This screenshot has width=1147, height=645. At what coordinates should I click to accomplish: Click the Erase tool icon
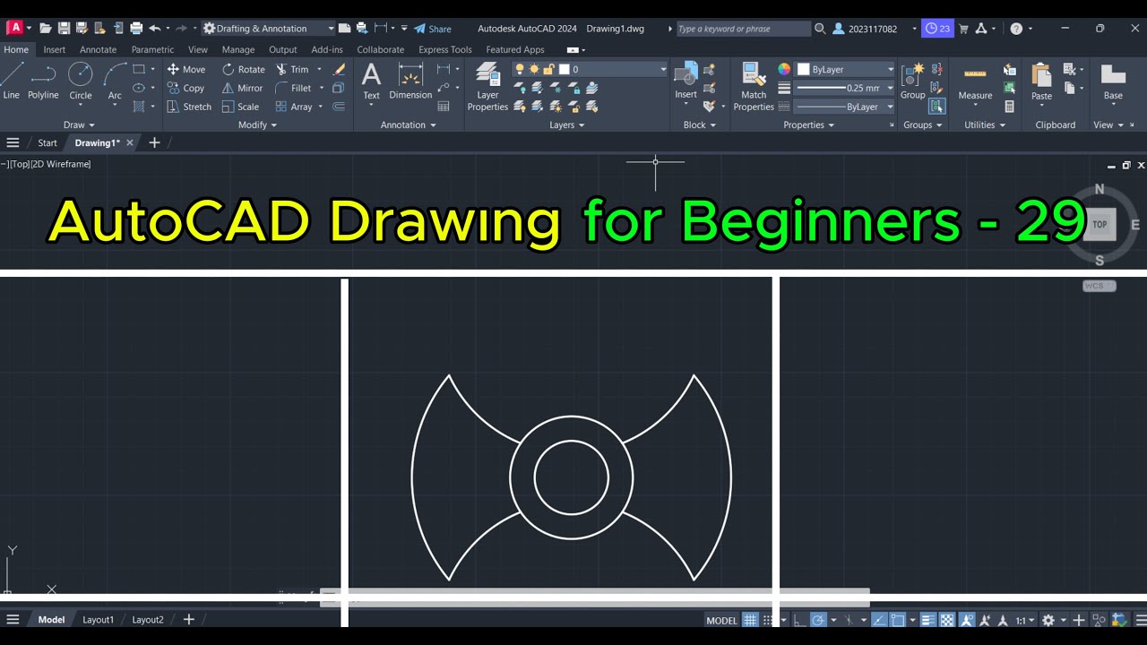(339, 69)
